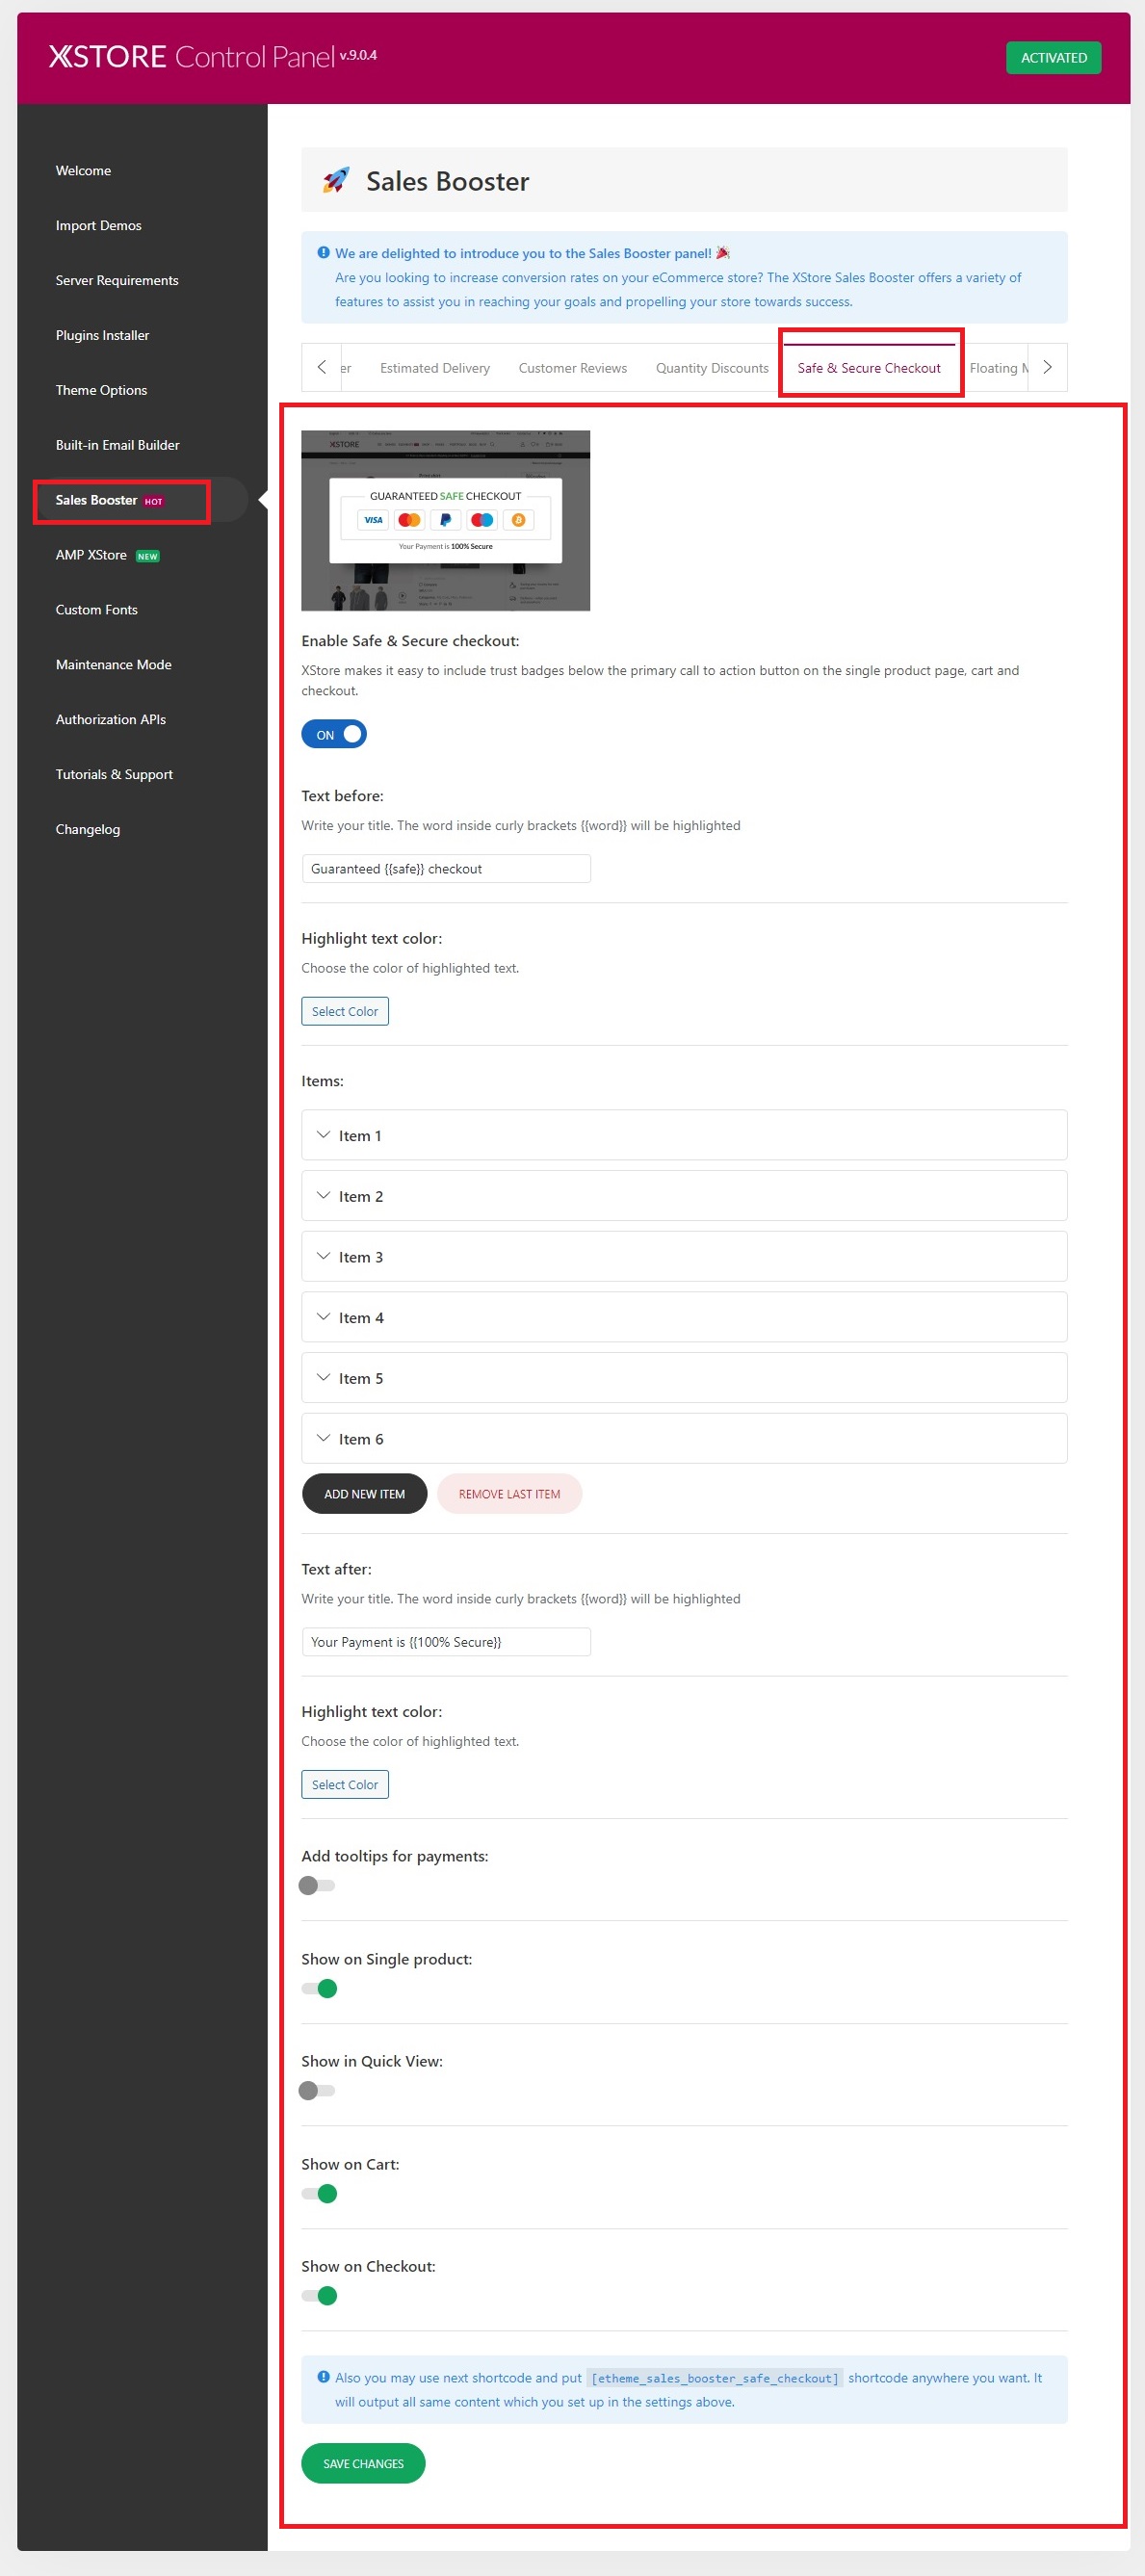Image resolution: width=1145 pixels, height=2576 pixels.
Task: Expand Item 4 accordion
Action: coord(684,1317)
